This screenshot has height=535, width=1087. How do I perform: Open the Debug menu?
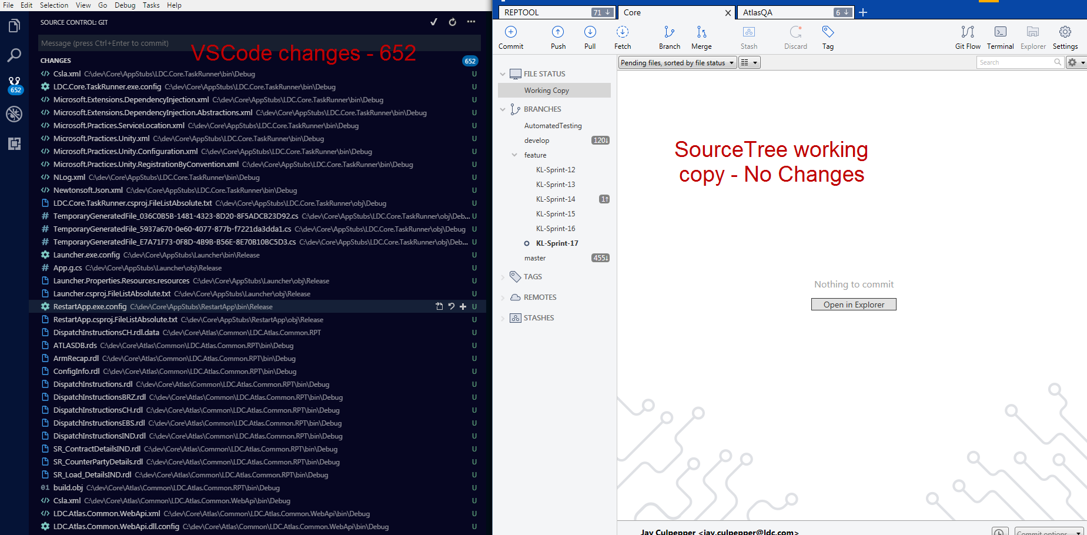pyautogui.click(x=125, y=5)
